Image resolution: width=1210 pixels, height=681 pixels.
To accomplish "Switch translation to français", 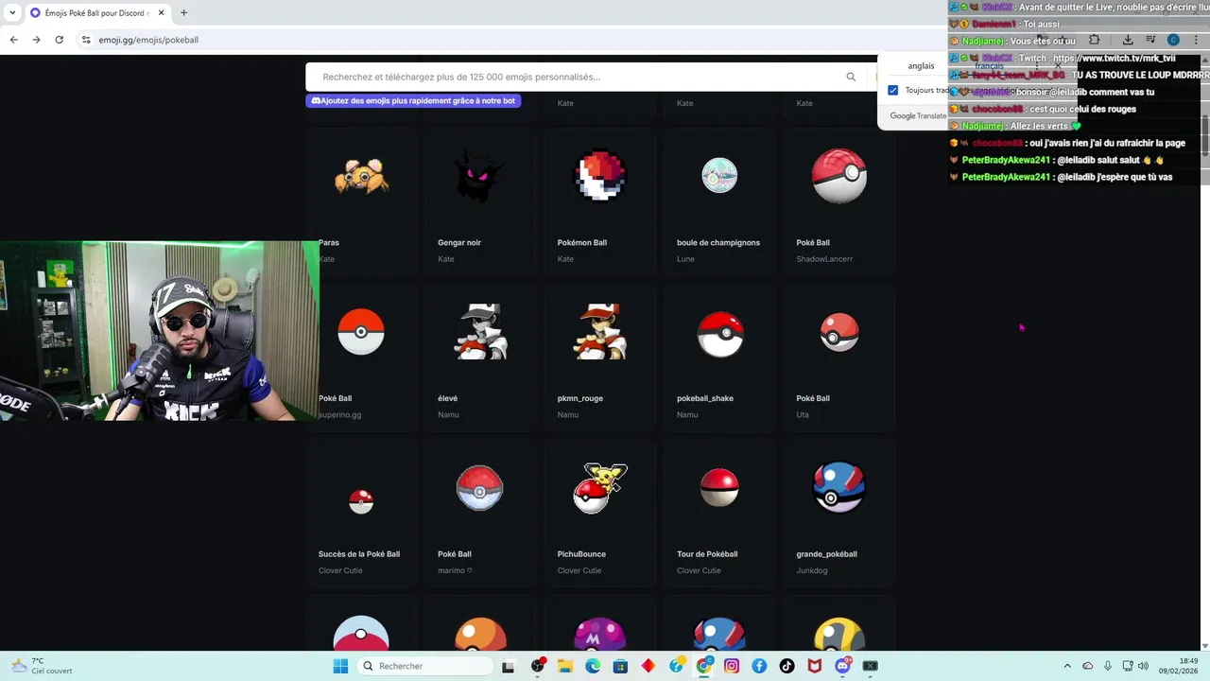I will click(989, 66).
